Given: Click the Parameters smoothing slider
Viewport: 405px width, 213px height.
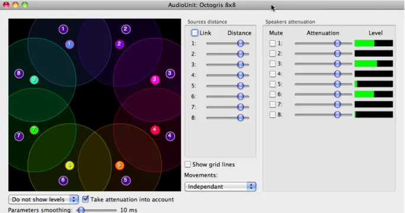Looking at the screenshot, I should coord(97,210).
